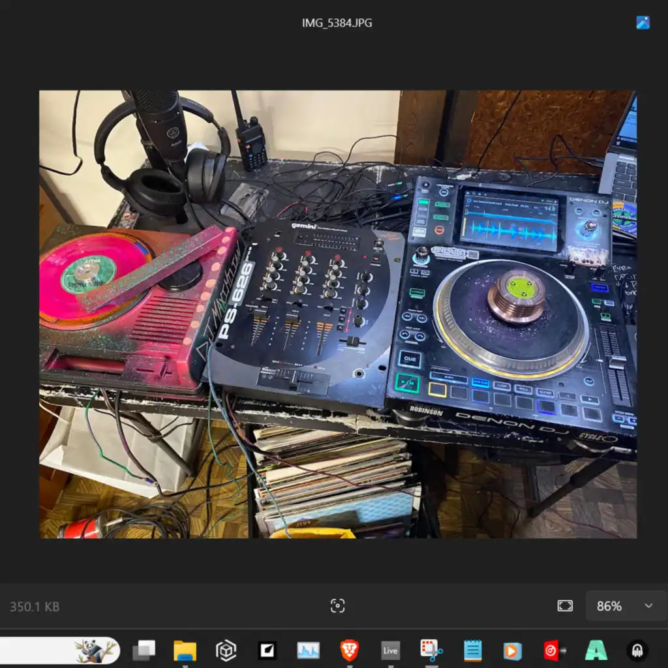Open Notepad from the taskbar
Viewport: 668px width, 668px height.
click(x=472, y=650)
